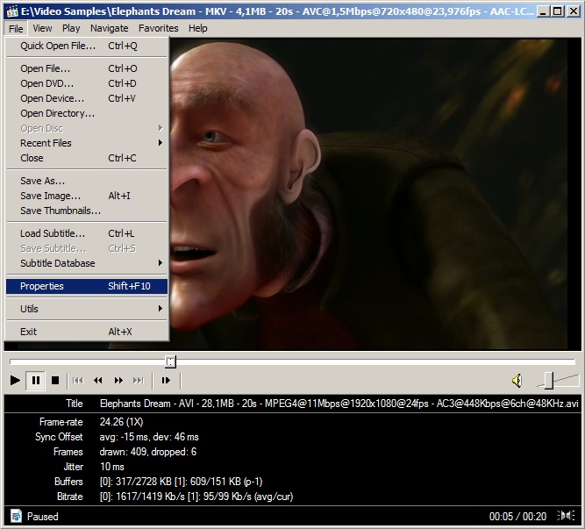Expand the Recent Files submenu

pyautogui.click(x=87, y=143)
